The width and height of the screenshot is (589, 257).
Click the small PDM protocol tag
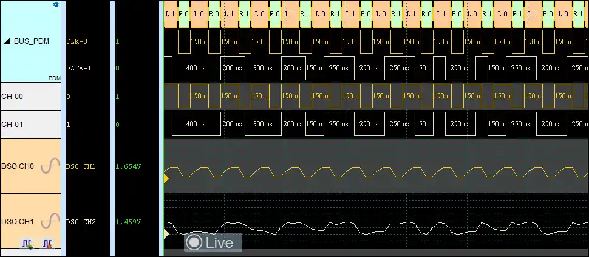coord(54,78)
